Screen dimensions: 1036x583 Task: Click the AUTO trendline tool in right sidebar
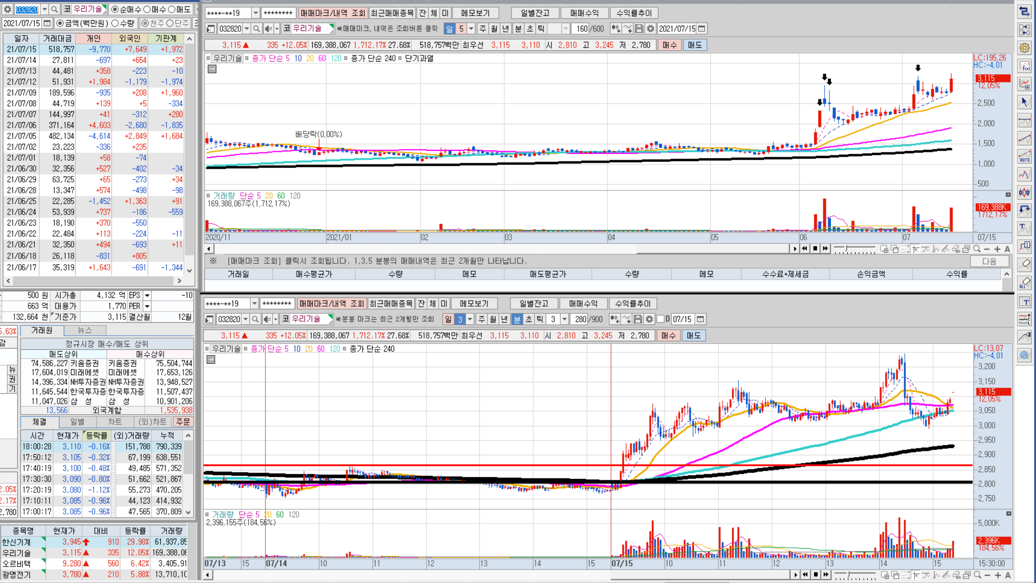1024,157
